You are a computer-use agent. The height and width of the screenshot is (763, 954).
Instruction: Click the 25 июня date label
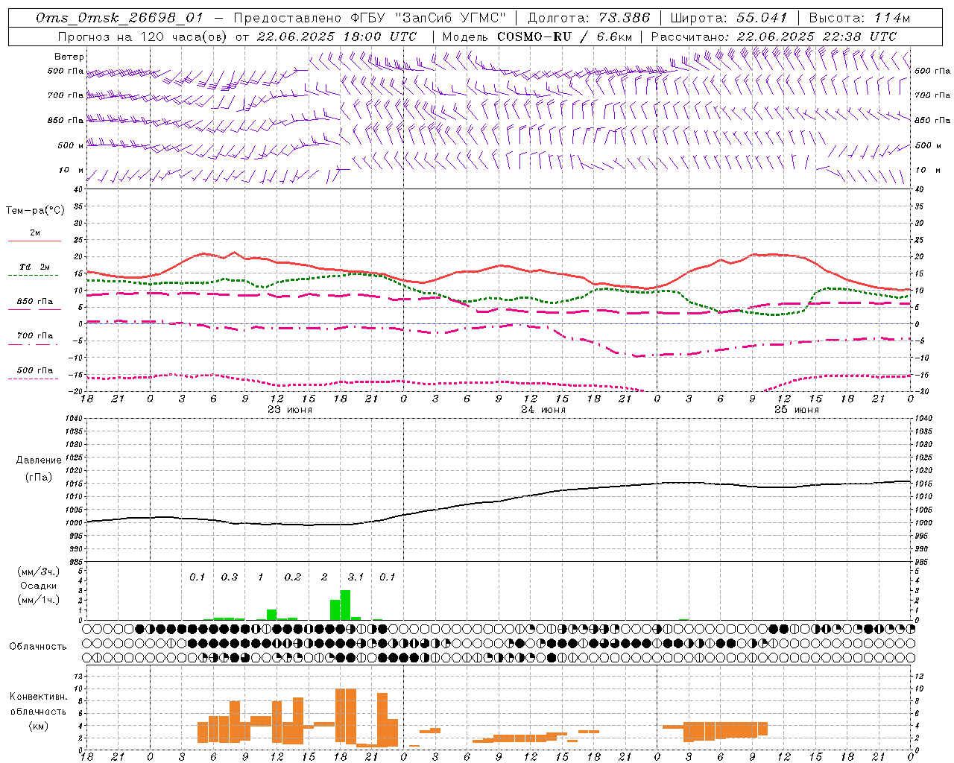pos(796,410)
